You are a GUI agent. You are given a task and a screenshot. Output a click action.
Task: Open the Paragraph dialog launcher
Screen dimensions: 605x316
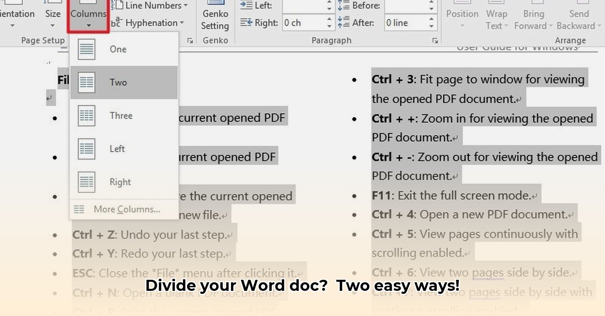pos(435,41)
